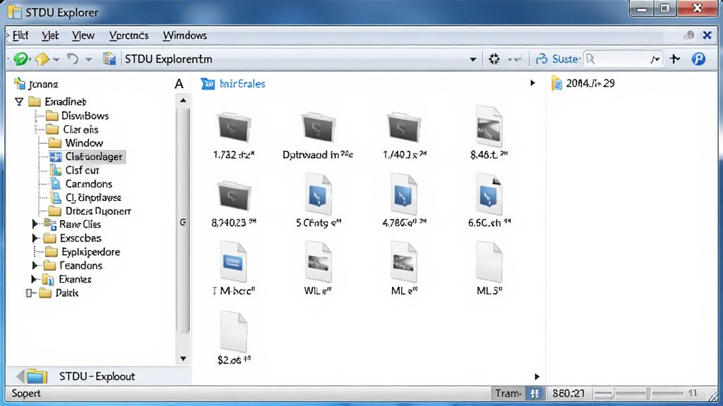Click the 880:21 status bar value
This screenshot has height=406, width=723.
pyautogui.click(x=568, y=393)
